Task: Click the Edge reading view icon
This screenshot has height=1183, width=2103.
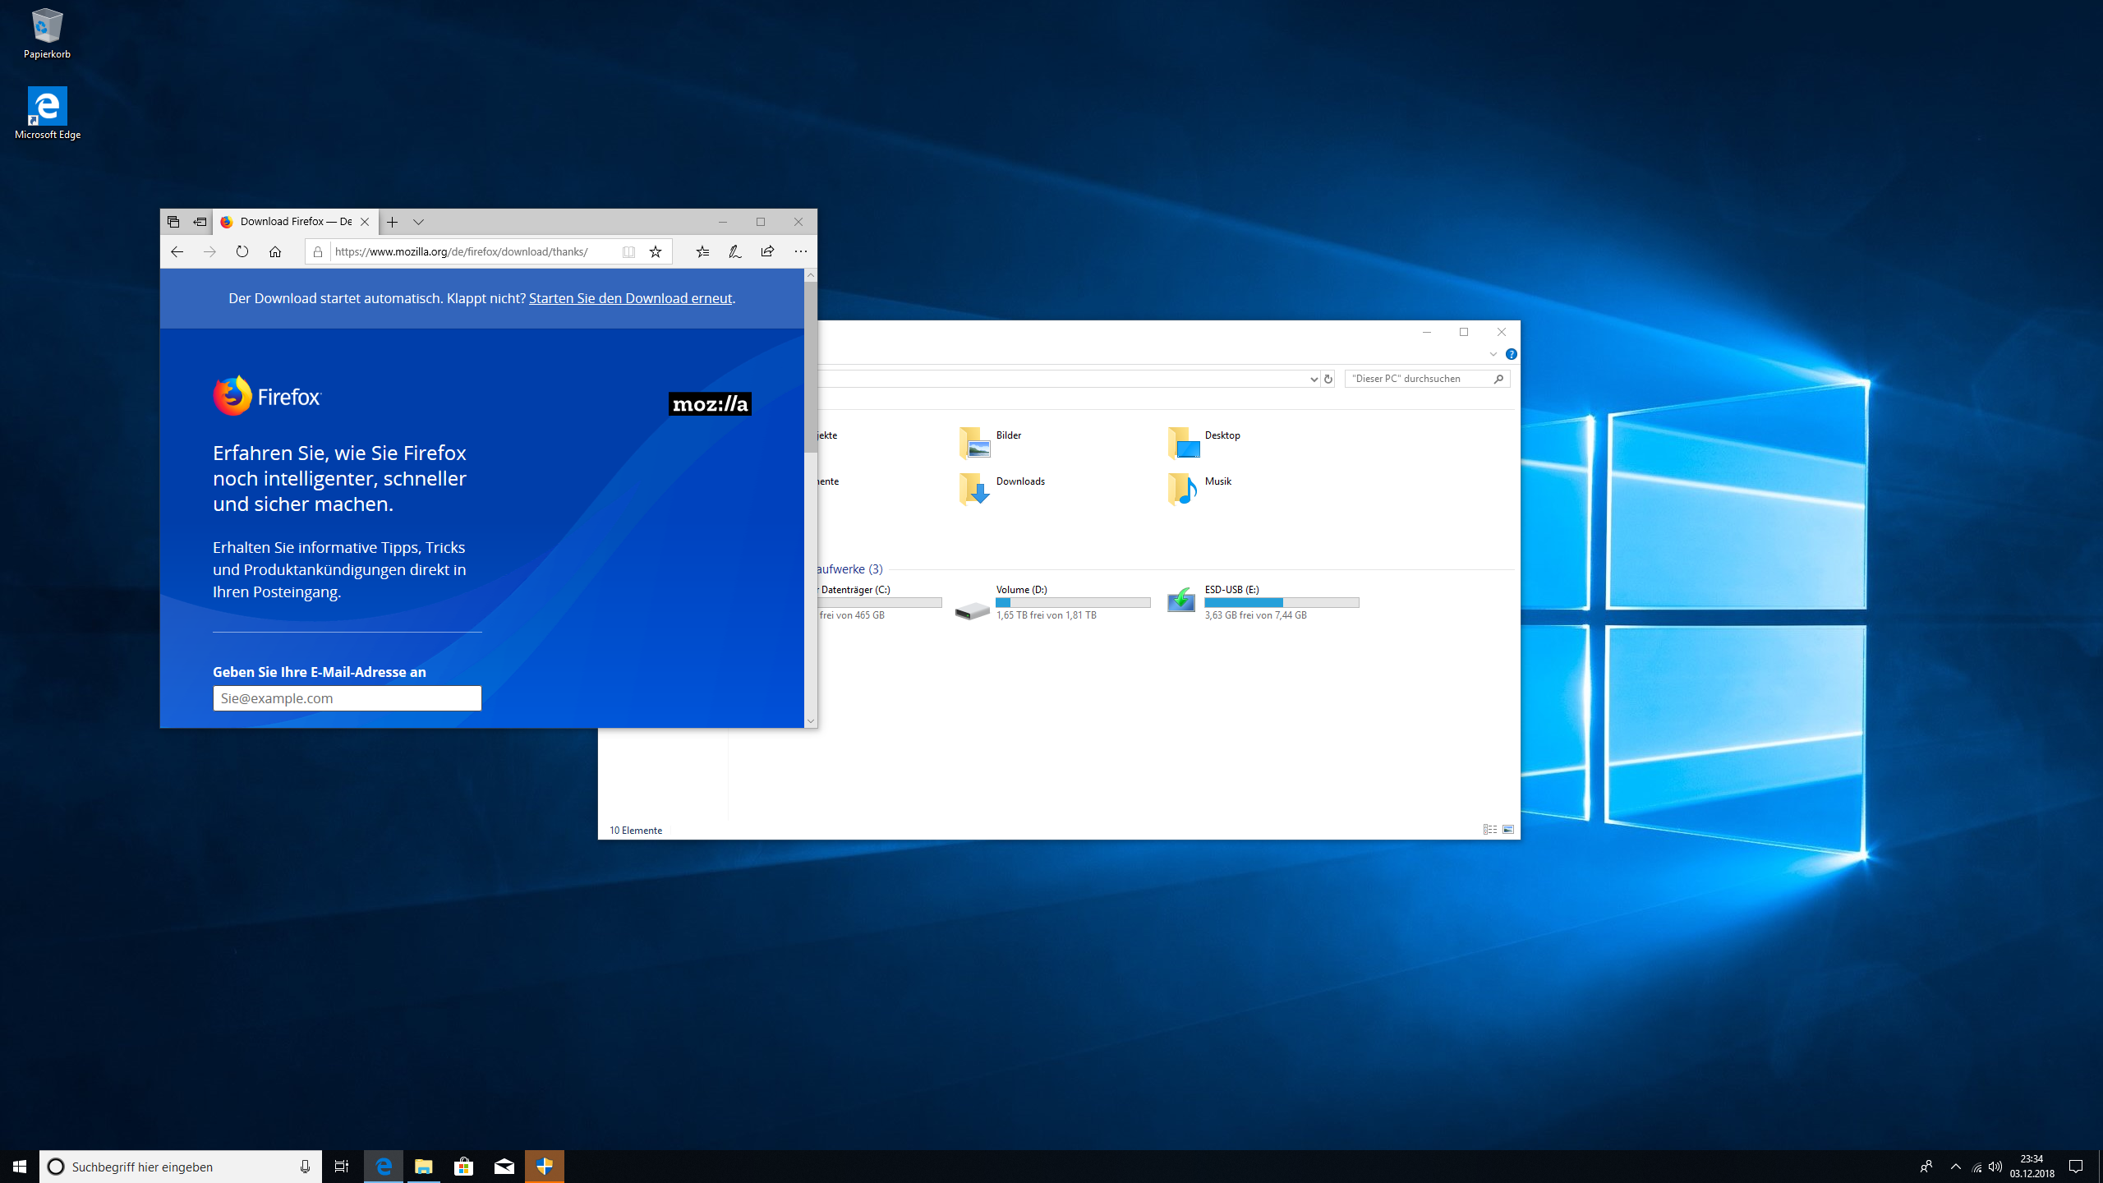Action: click(x=628, y=252)
